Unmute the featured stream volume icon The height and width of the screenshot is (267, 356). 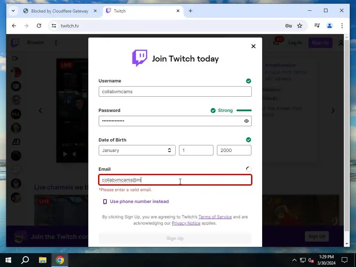pyautogui.click(x=75, y=154)
